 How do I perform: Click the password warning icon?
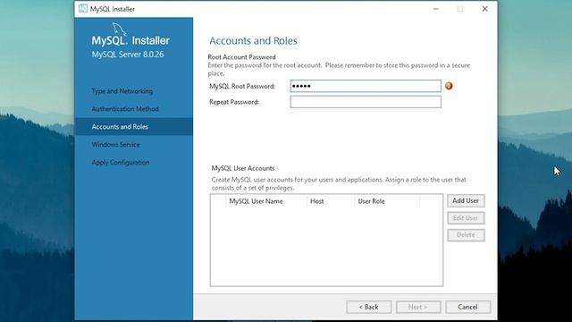tap(449, 86)
